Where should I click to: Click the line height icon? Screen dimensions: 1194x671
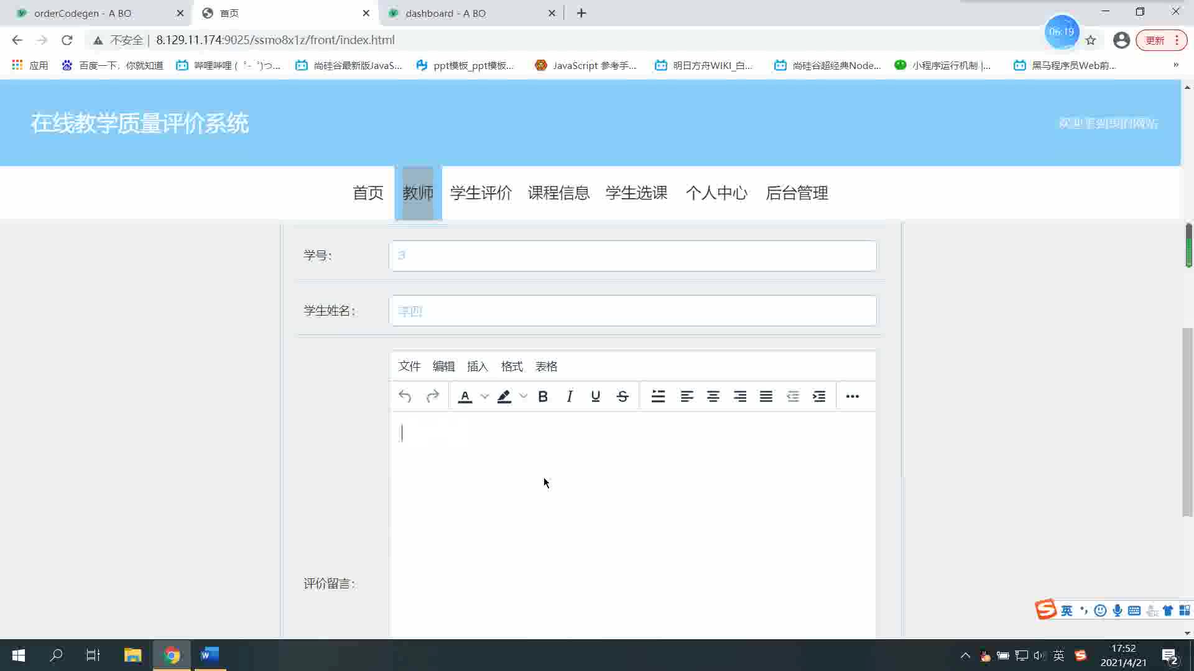coord(658,396)
